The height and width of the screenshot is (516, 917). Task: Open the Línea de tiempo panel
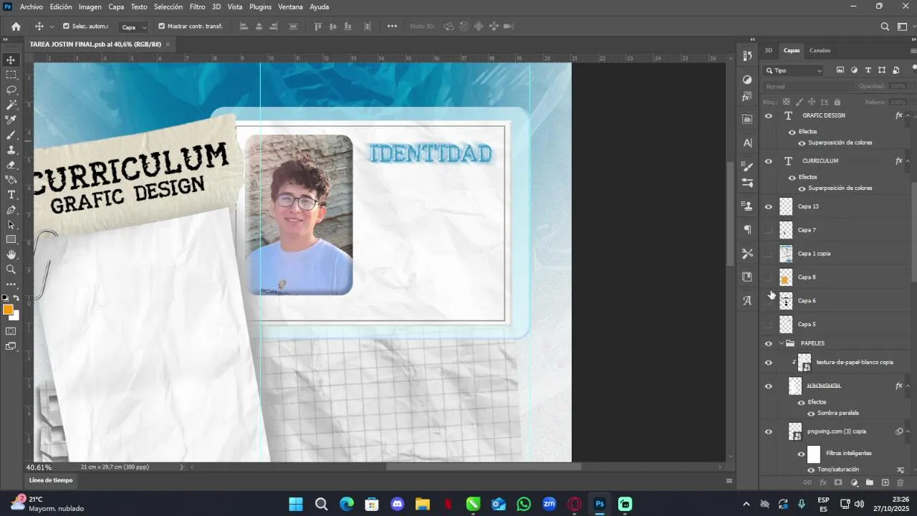(51, 480)
